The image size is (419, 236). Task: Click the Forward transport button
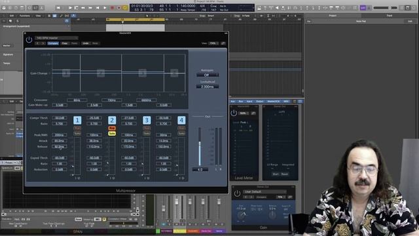90,8
